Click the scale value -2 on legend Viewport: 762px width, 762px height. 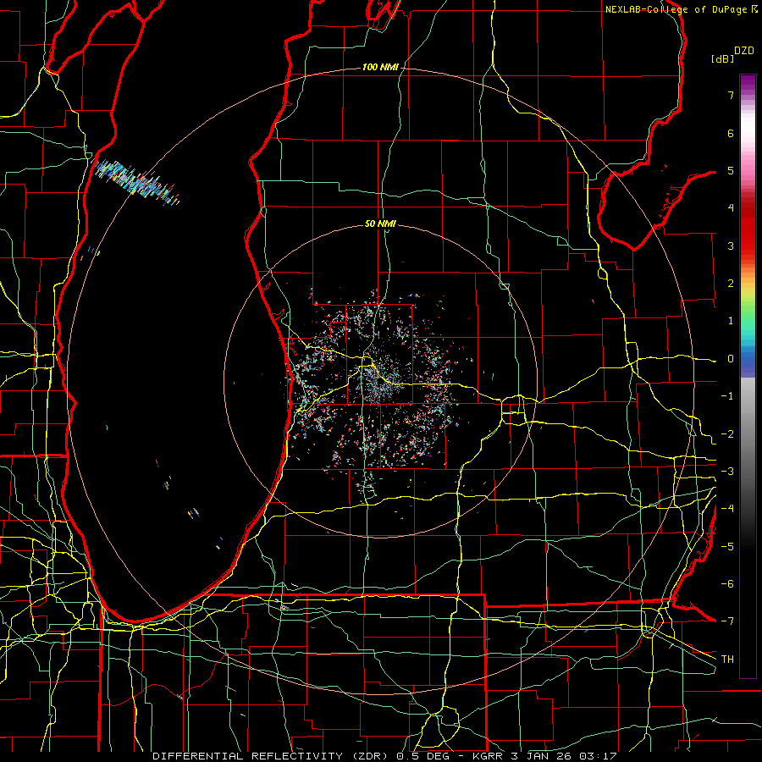(x=727, y=434)
